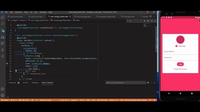Tap the Email address field in emulator
The height and width of the screenshot is (112, 200).
click(180, 52)
